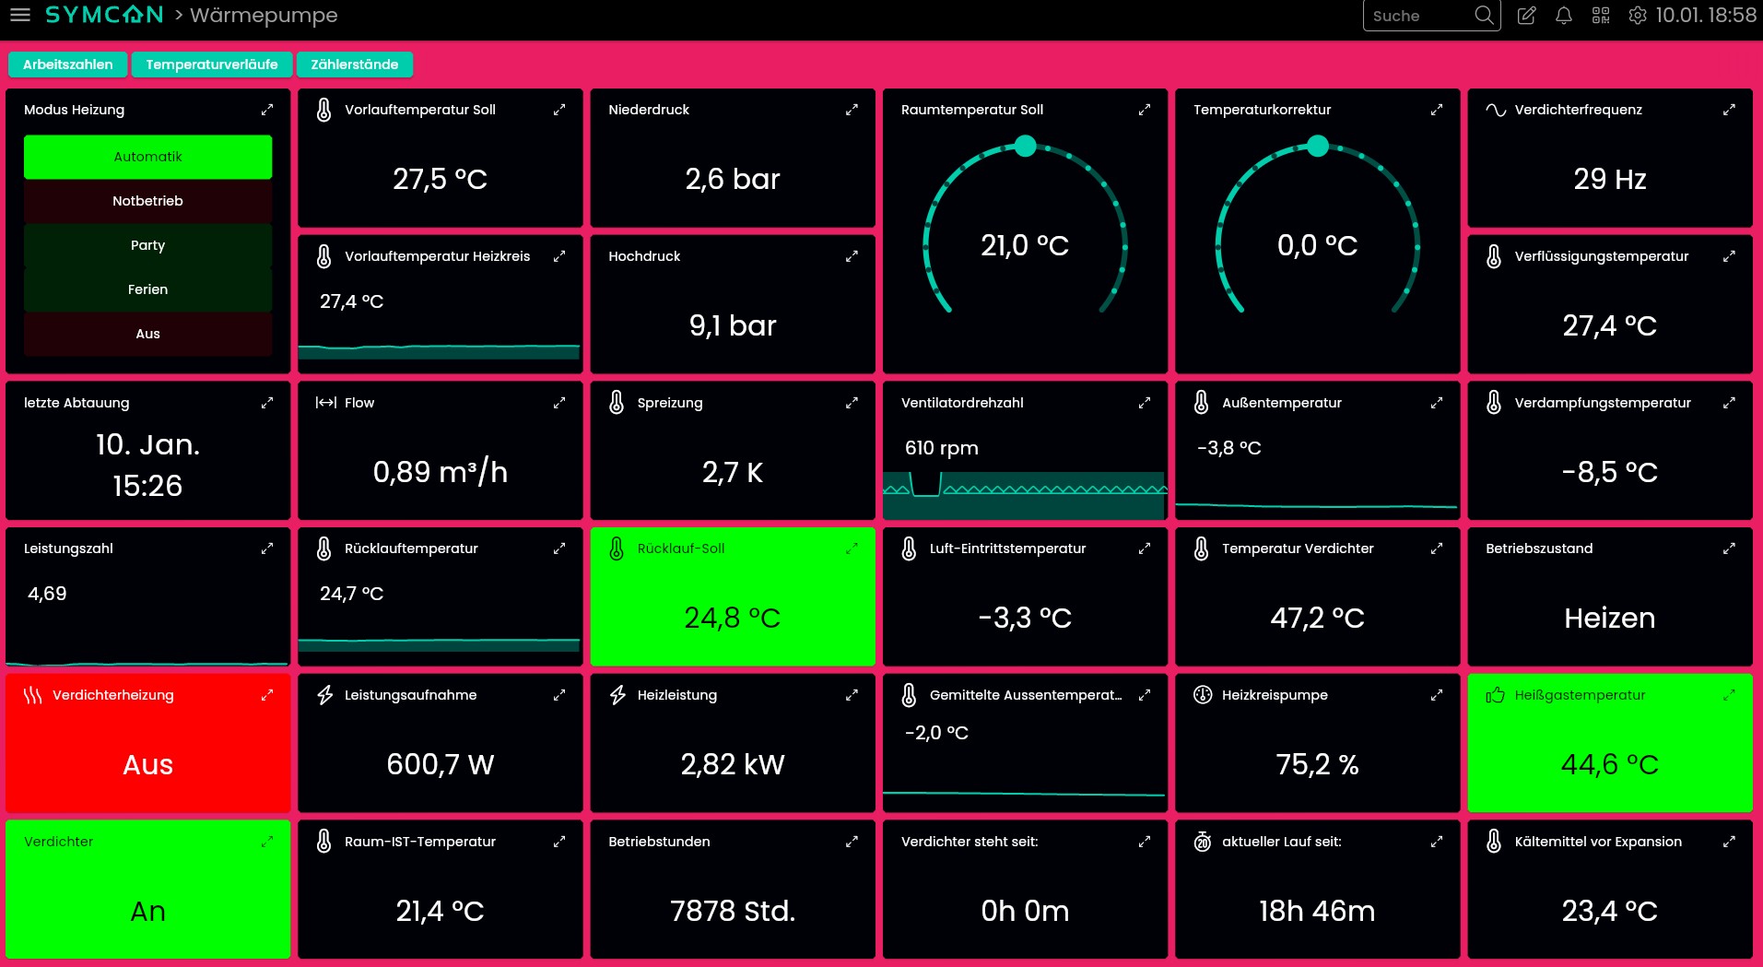Image resolution: width=1763 pixels, height=967 pixels.
Task: Click the edit pencil icon in header
Action: [1526, 16]
